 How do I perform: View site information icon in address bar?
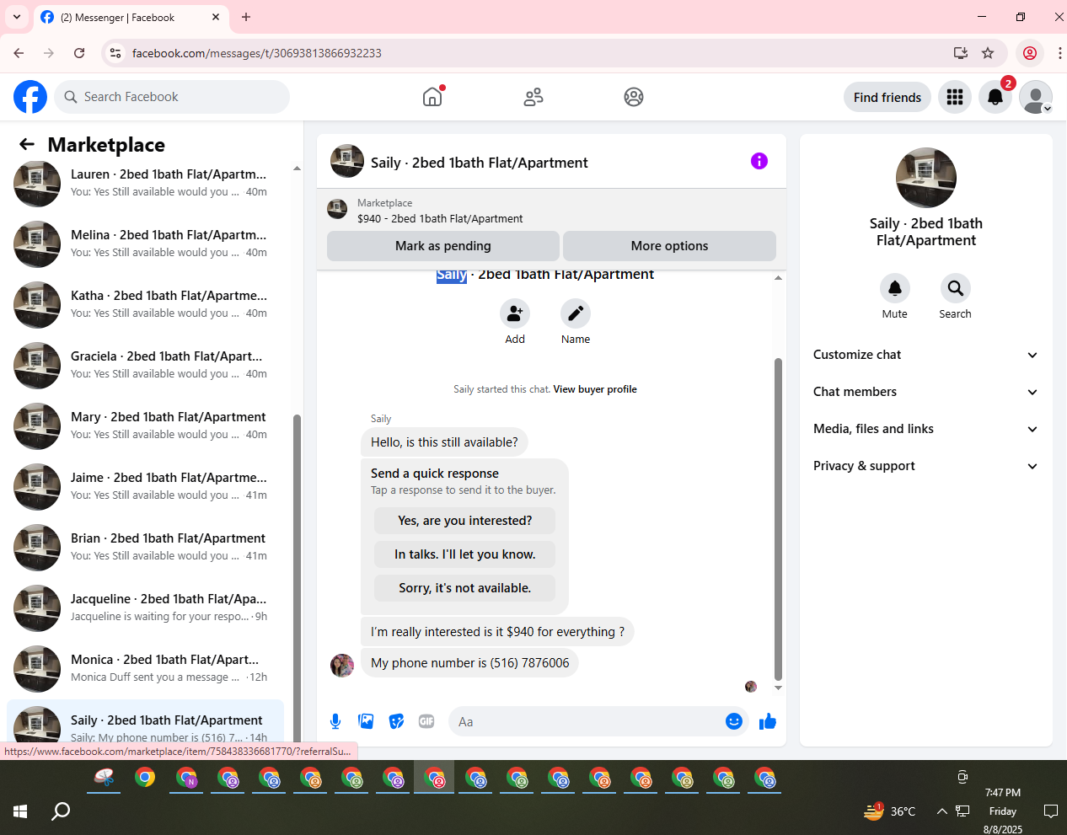tap(116, 53)
